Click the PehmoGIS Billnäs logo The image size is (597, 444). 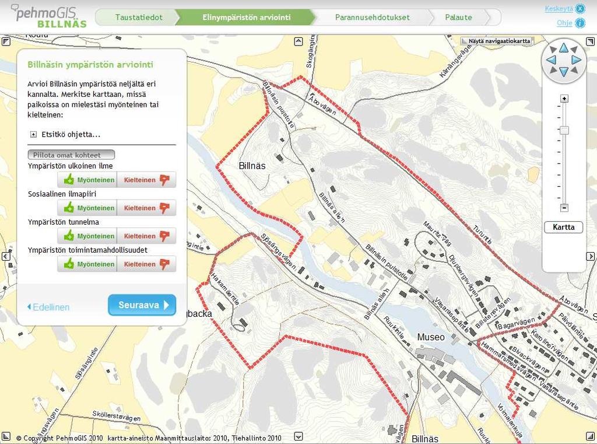[49, 16]
